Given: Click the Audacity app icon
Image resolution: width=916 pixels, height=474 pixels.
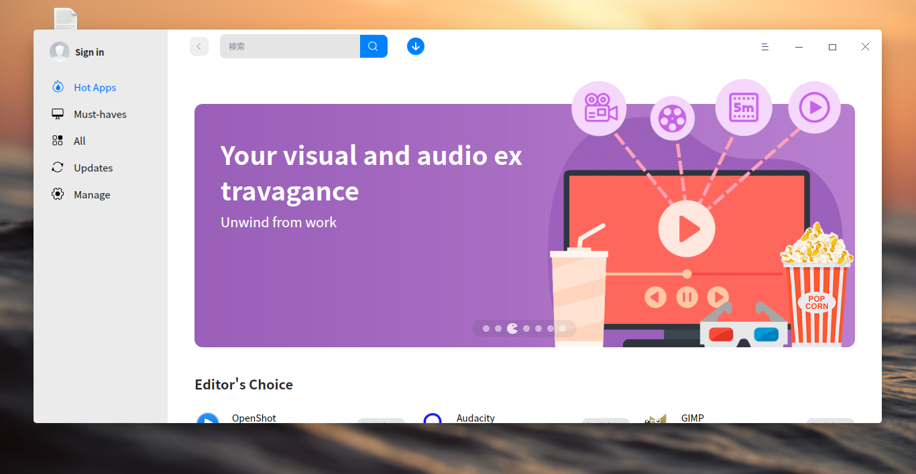Looking at the screenshot, I should [x=433, y=418].
